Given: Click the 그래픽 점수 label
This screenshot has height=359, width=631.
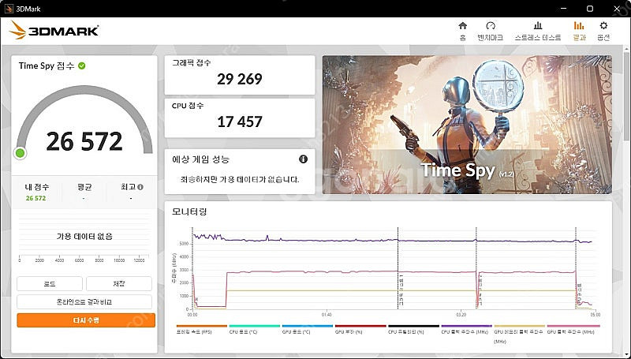Looking at the screenshot, I should [191, 63].
